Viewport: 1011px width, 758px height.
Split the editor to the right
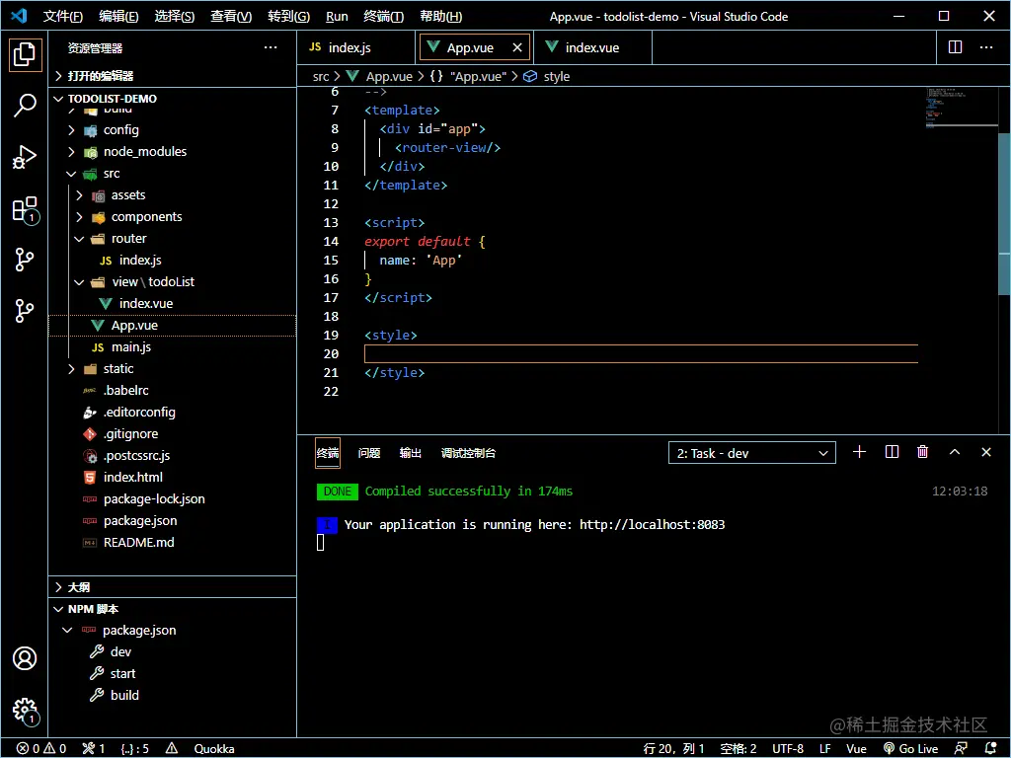tap(955, 47)
